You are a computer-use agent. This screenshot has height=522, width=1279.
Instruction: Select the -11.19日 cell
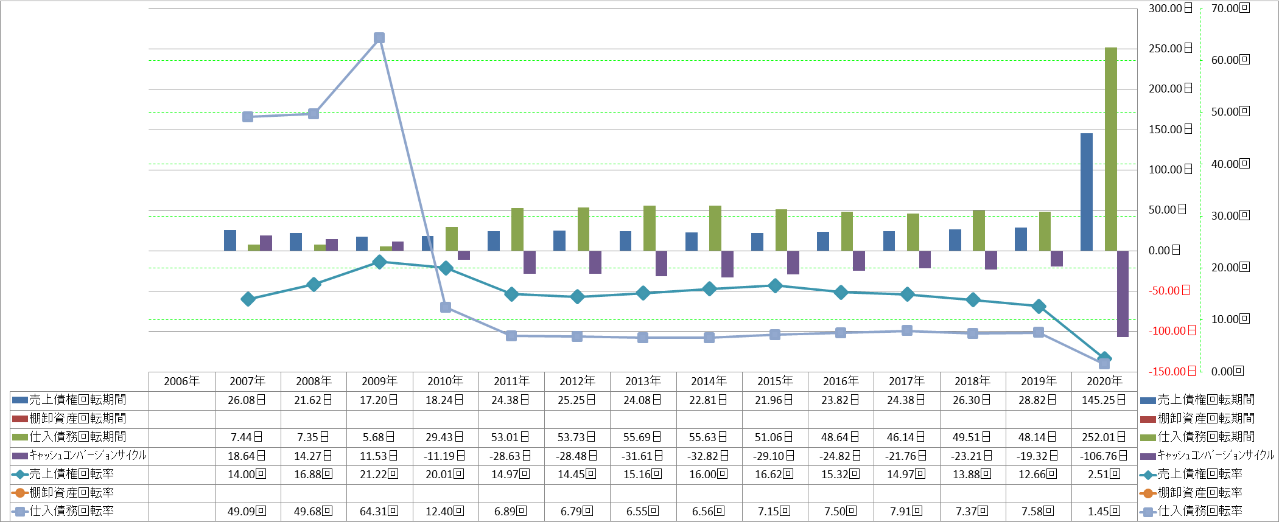pos(445,456)
